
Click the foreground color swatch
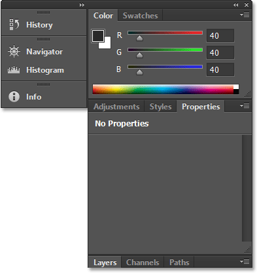tap(97, 36)
